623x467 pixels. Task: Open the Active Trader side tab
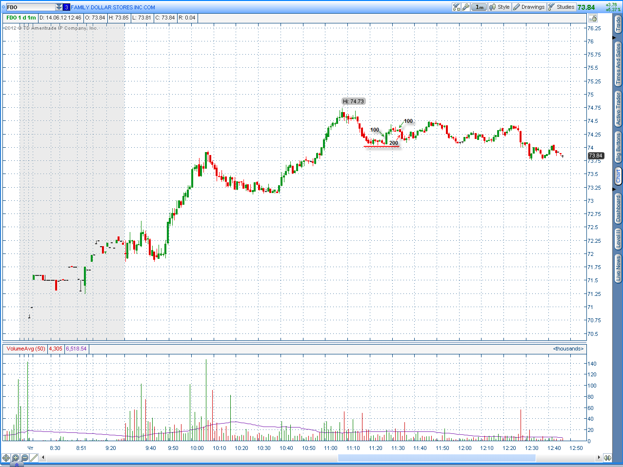[x=618, y=109]
